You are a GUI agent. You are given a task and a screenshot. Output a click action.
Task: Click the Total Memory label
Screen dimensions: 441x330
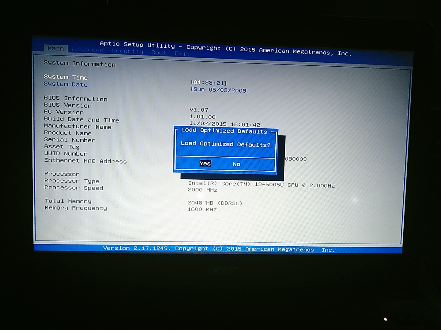coord(68,201)
